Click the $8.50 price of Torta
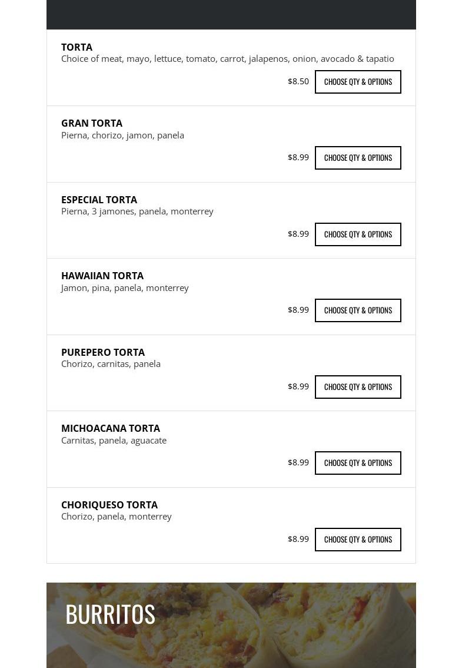Viewport: 462px width, 668px height. click(x=298, y=81)
